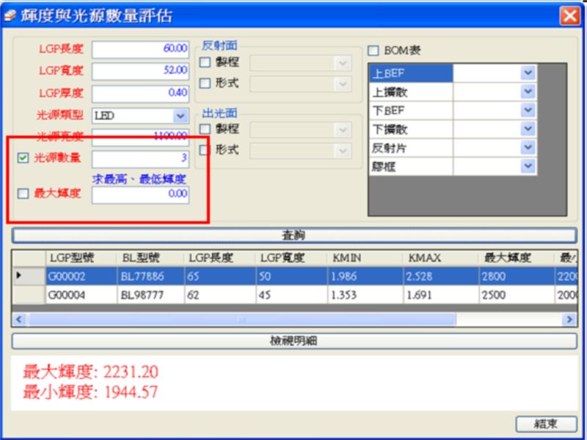This screenshot has height=440, width=587.
Task: Click the 結束 button
Action: click(x=546, y=424)
